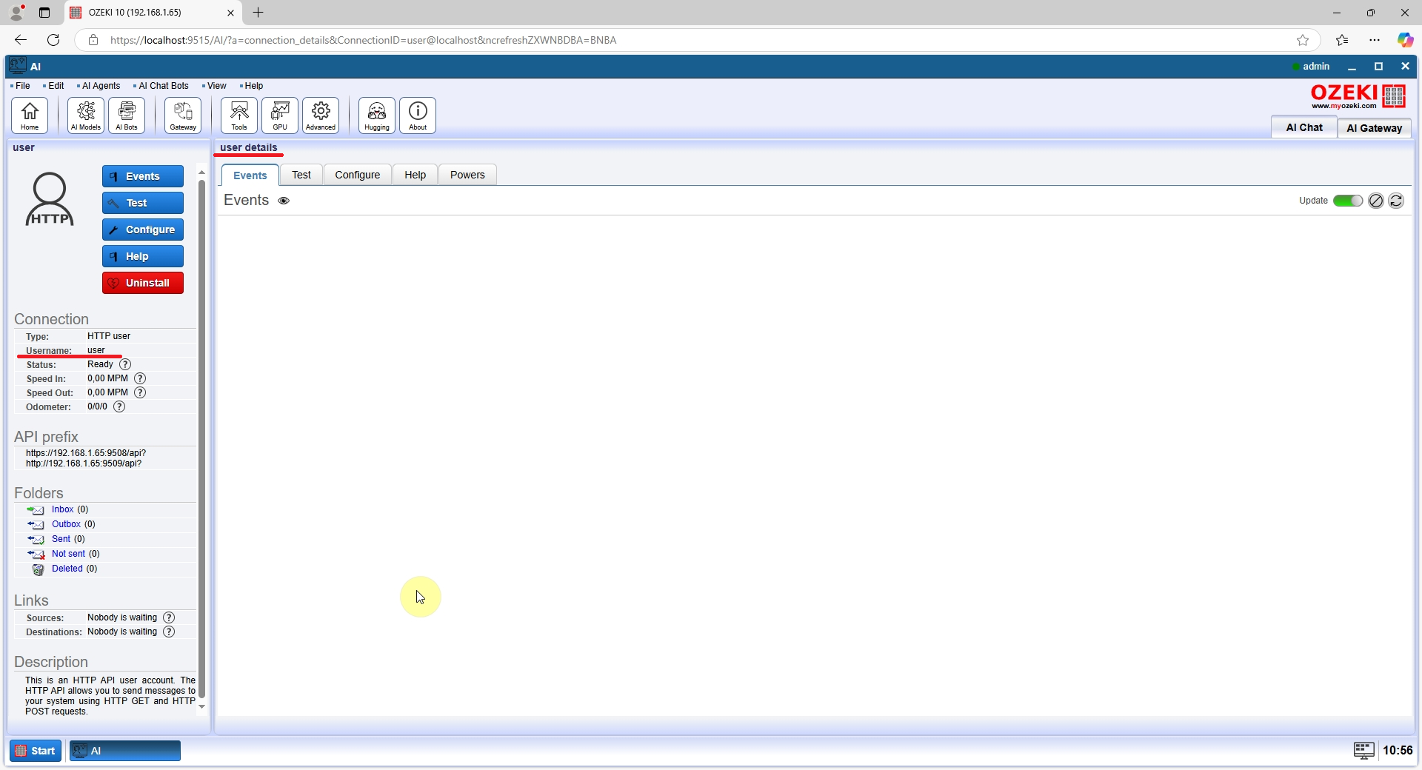Click the AI task in the taskbar
Image resolution: width=1422 pixels, height=770 pixels.
coord(125,751)
